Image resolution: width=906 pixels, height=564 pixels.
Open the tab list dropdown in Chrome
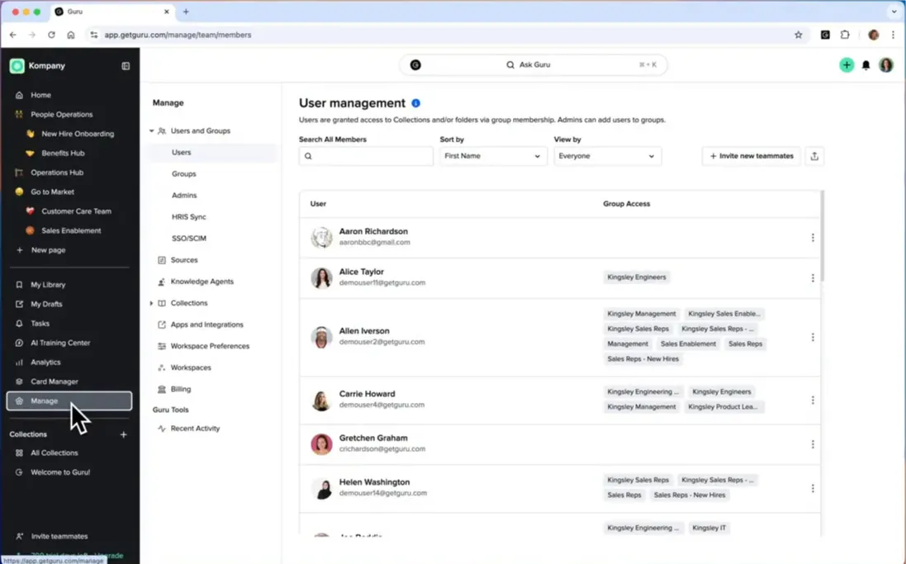click(x=894, y=12)
